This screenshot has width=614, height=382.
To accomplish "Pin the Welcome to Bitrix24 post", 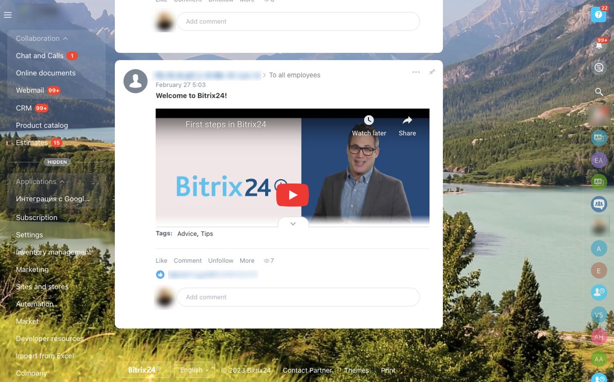I will point(432,72).
